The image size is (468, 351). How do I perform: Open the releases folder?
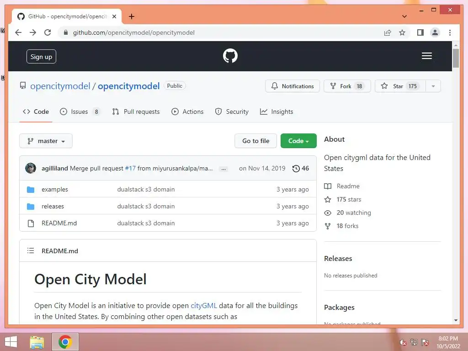(53, 206)
